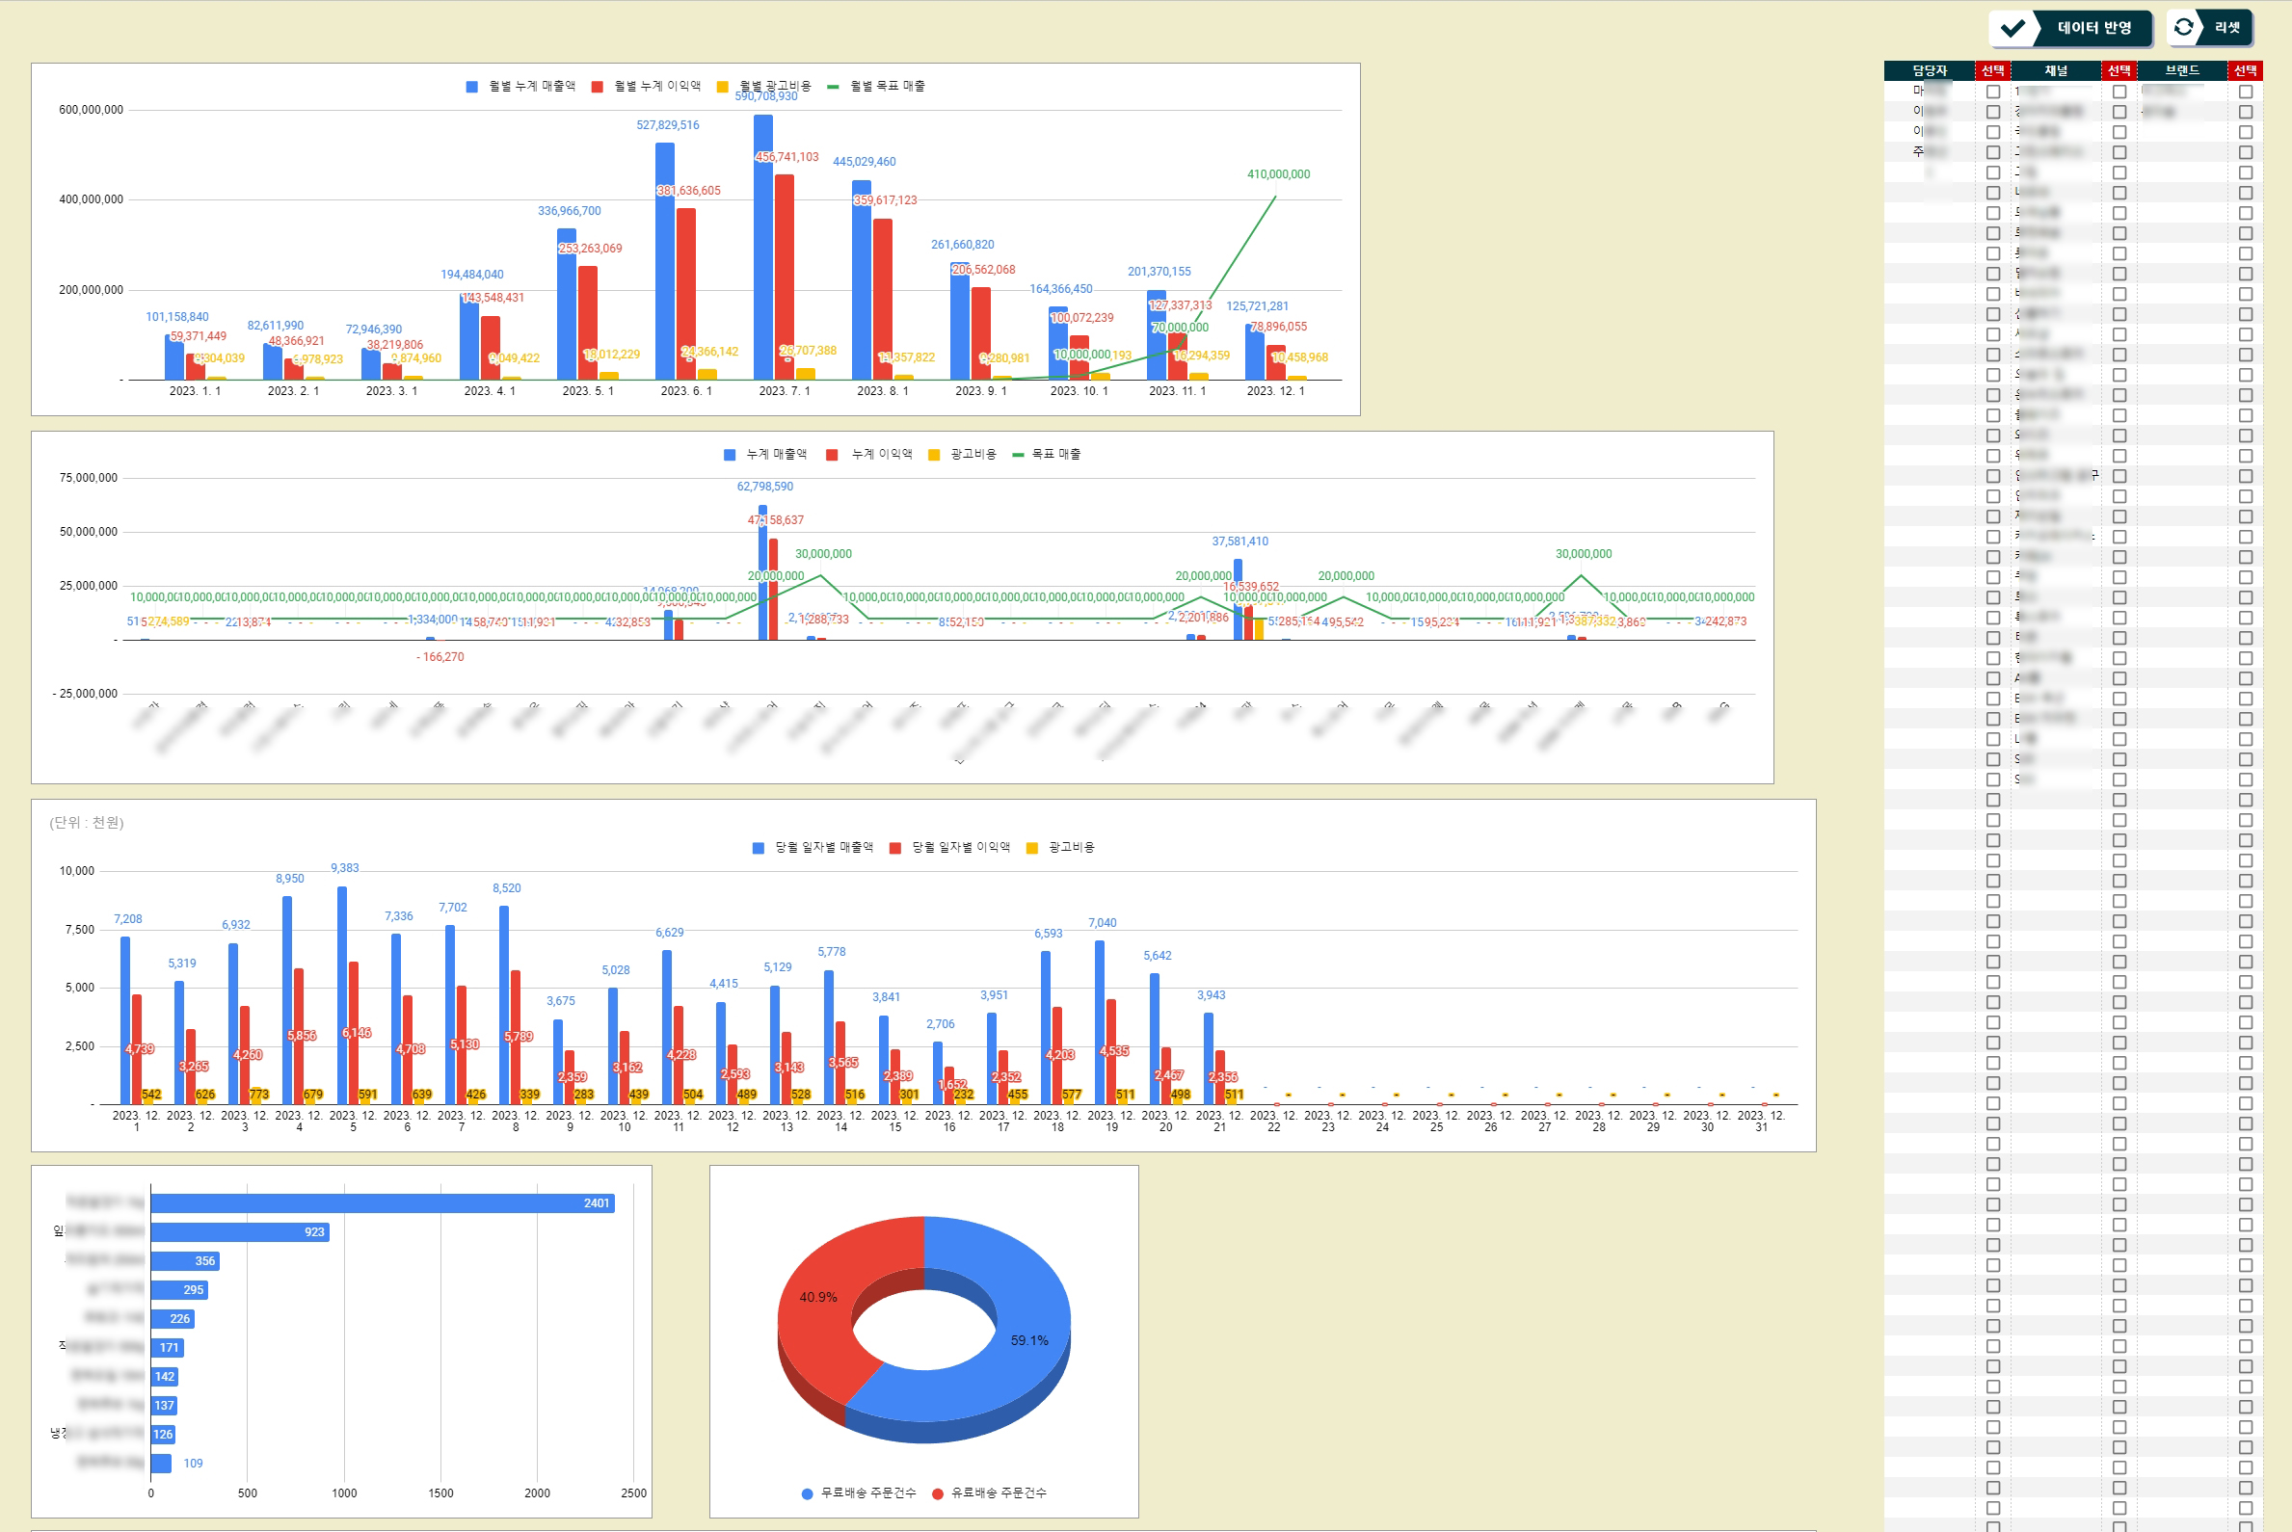Image resolution: width=2292 pixels, height=1532 pixels.
Task: Click the red 누계 이익액 legend marker
Action: point(832,456)
